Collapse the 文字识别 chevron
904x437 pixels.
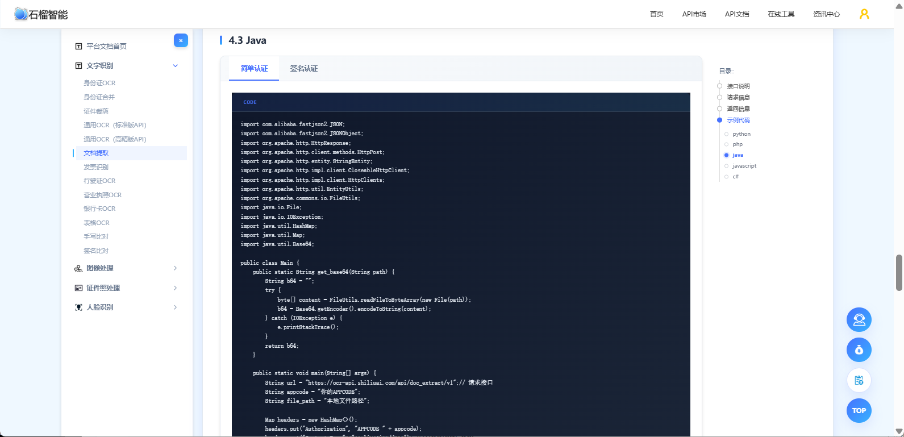tap(176, 66)
